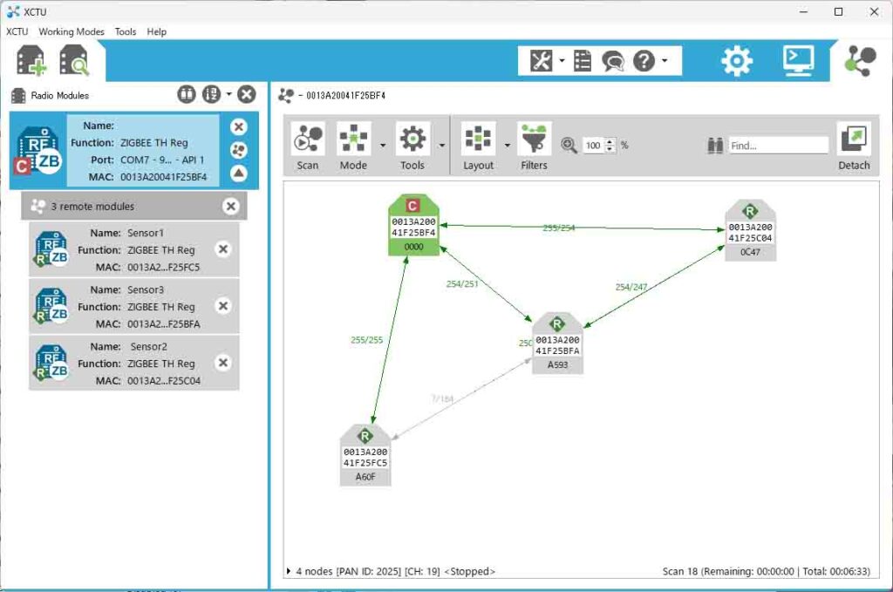Click the 255/255 link quality label
This screenshot has width=893, height=592.
(367, 340)
